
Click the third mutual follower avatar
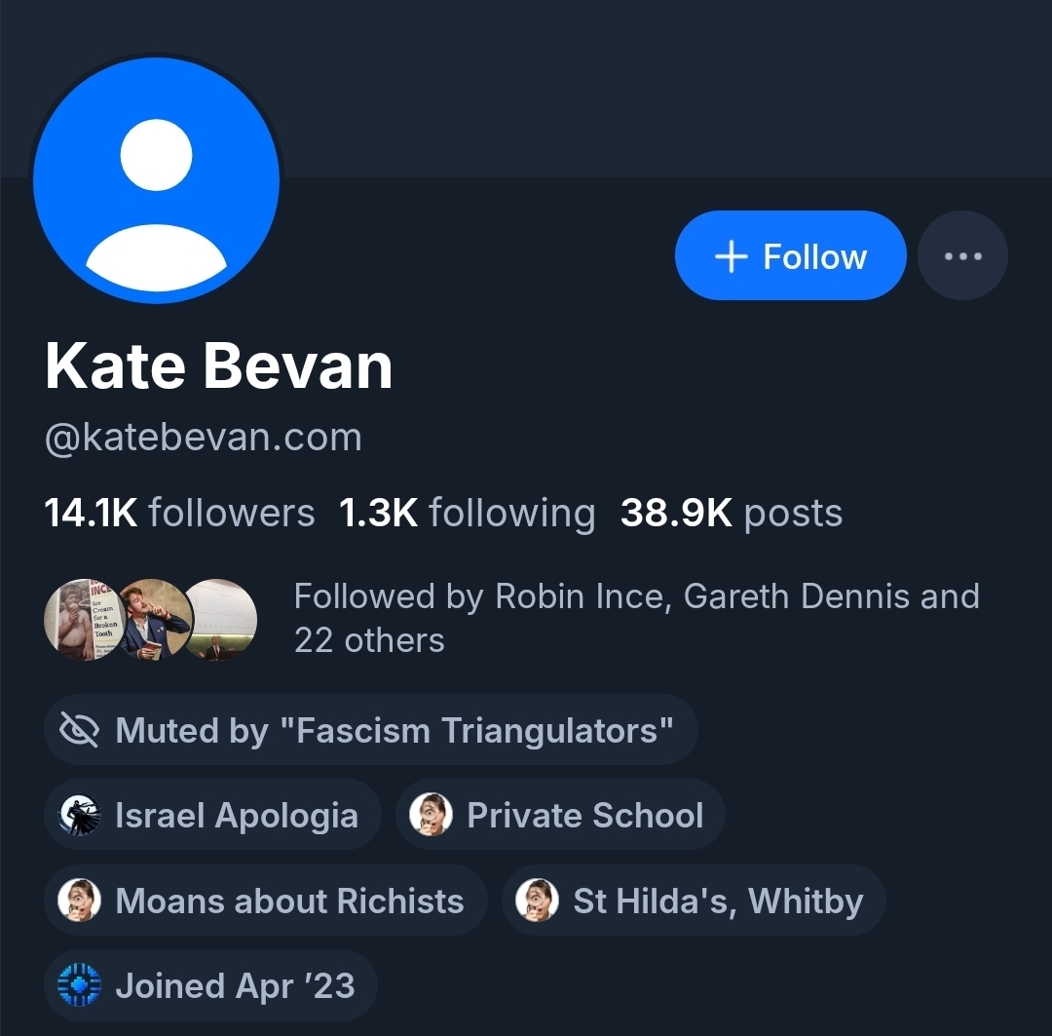(x=222, y=620)
